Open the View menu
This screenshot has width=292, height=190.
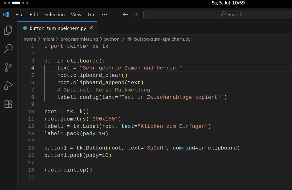[x=76, y=15]
